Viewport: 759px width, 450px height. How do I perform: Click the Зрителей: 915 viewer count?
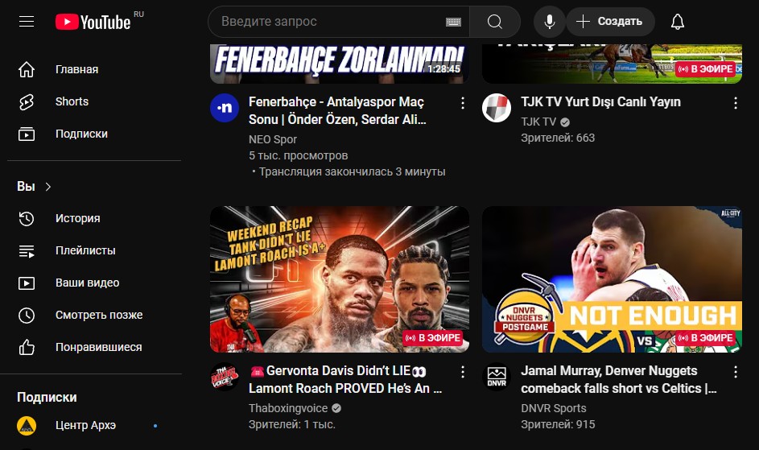pyautogui.click(x=558, y=424)
